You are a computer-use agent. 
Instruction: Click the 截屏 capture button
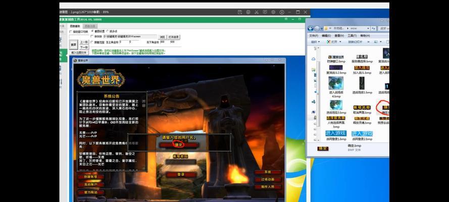74,44
